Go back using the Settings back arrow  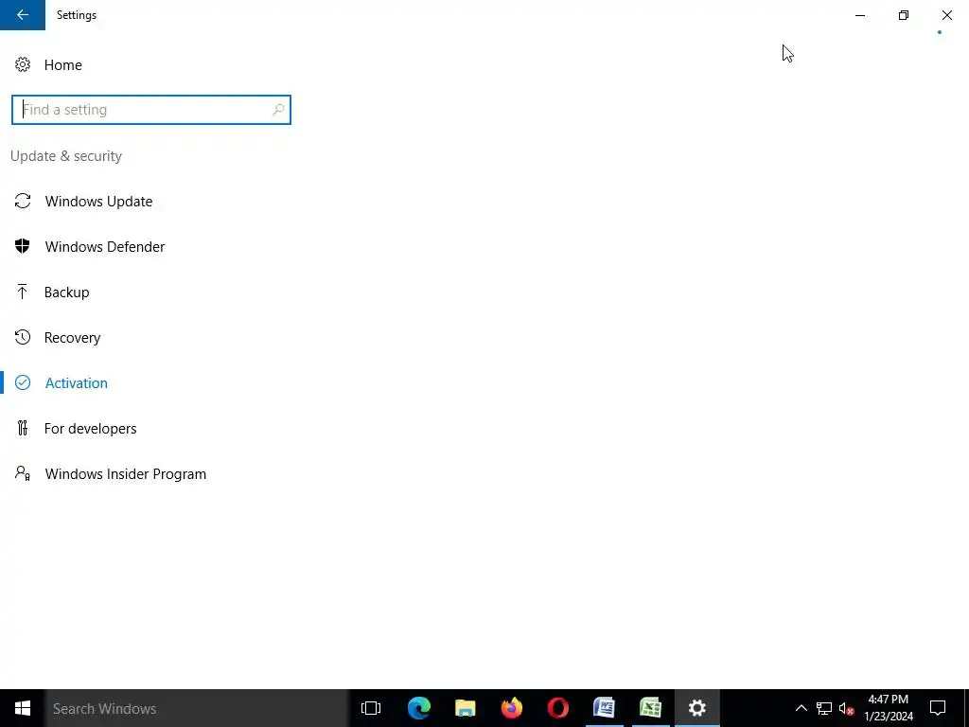pos(23,15)
